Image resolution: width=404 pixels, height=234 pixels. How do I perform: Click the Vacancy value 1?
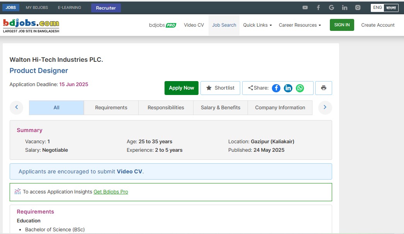point(48,141)
